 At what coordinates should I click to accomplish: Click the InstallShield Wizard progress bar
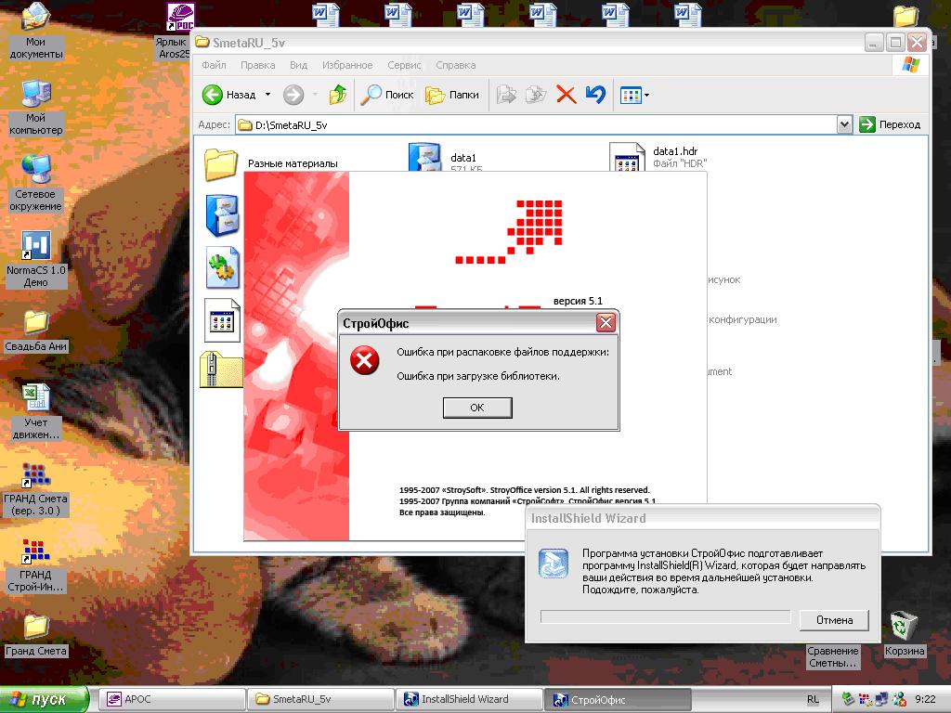coord(665,616)
